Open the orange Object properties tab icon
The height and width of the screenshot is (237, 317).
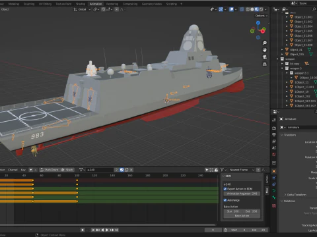click(274, 171)
